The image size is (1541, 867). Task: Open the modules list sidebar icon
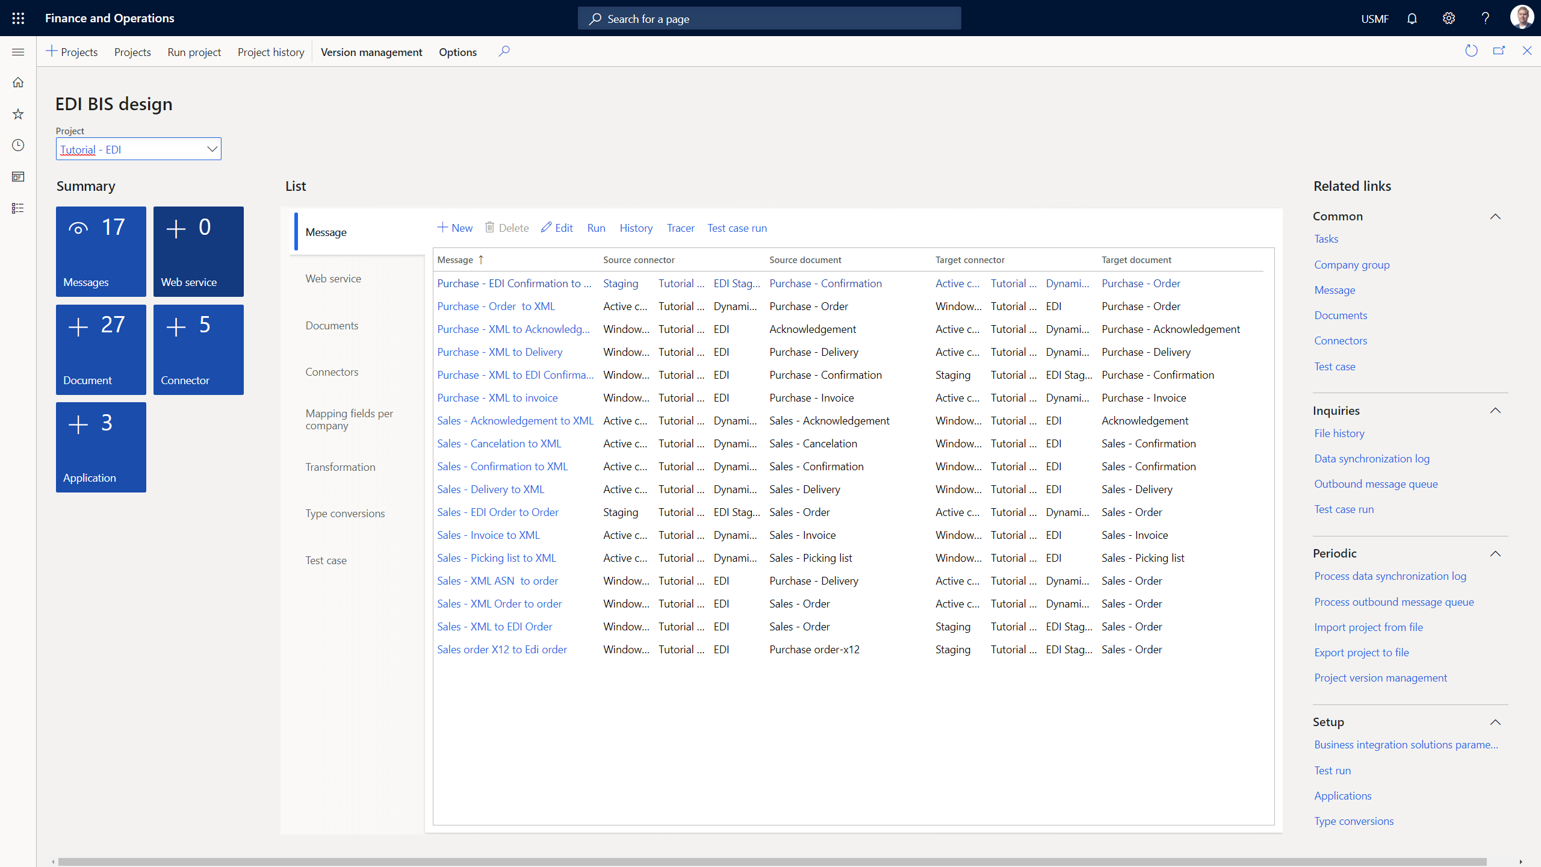(18, 208)
